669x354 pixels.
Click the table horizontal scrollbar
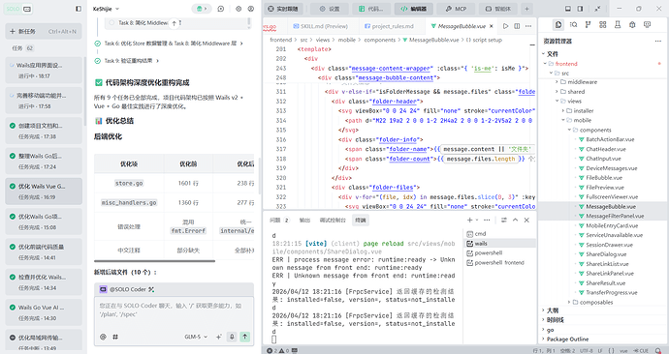coord(154,261)
